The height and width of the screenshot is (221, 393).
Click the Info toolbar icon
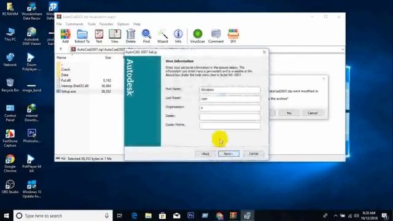click(x=178, y=36)
